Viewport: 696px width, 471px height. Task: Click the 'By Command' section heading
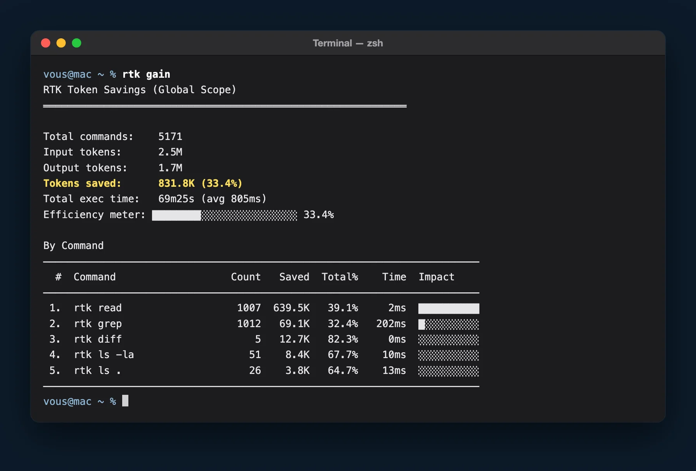73,246
